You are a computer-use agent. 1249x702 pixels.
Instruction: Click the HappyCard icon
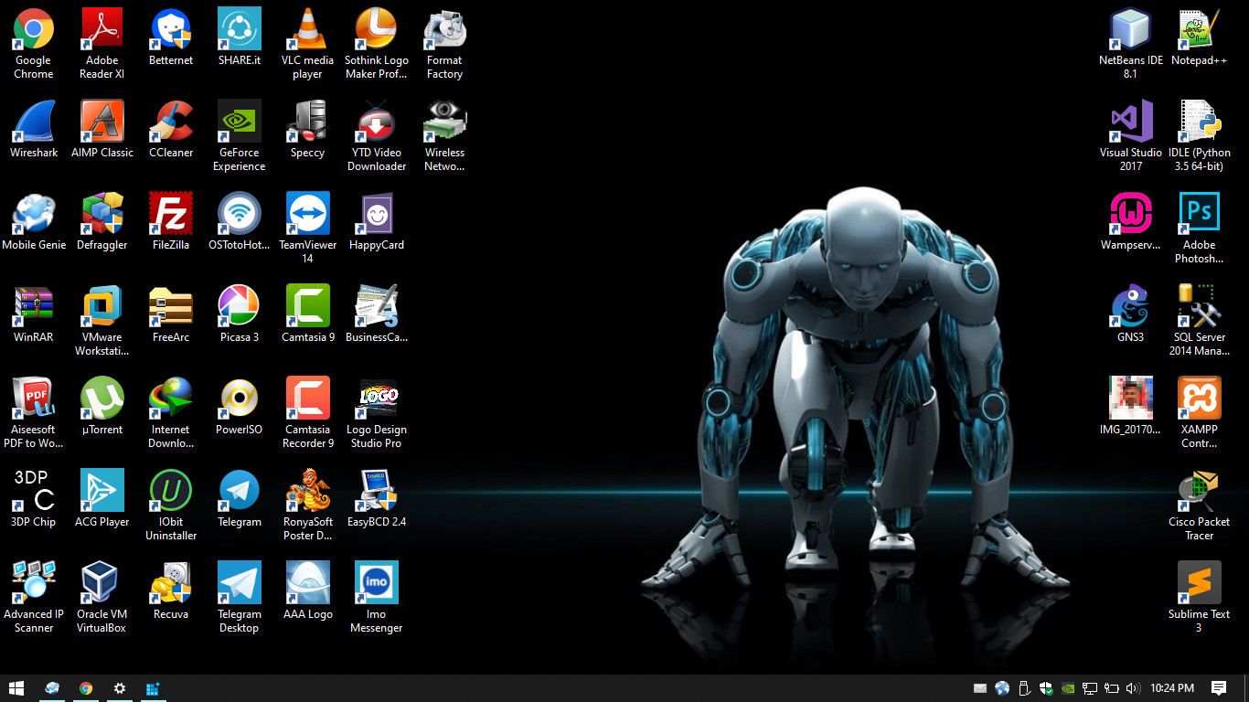point(377,214)
